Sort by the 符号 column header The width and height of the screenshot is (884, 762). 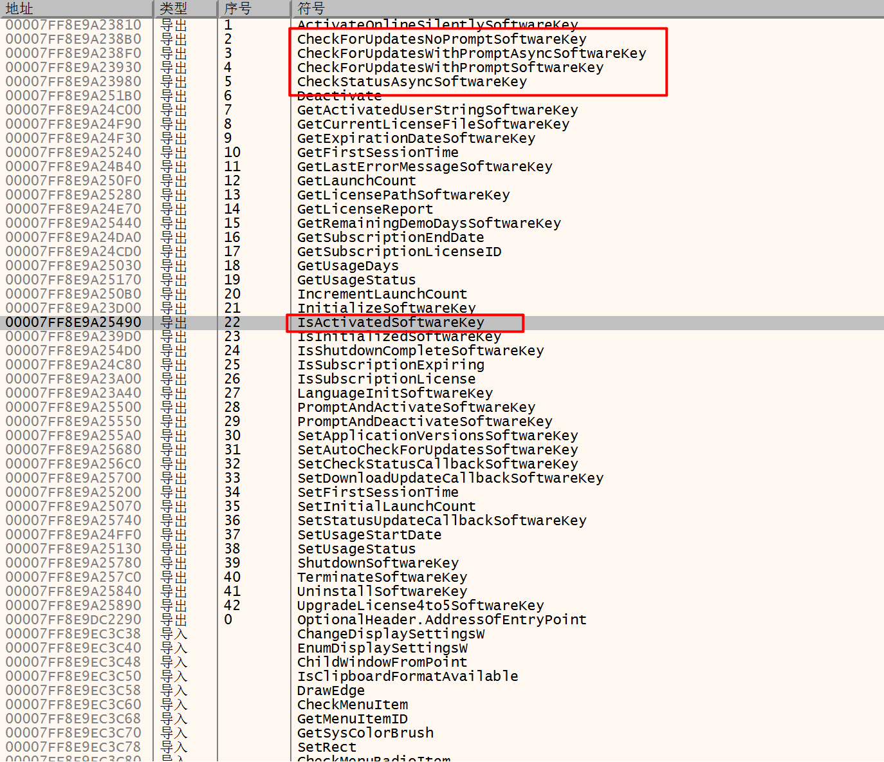coord(587,8)
